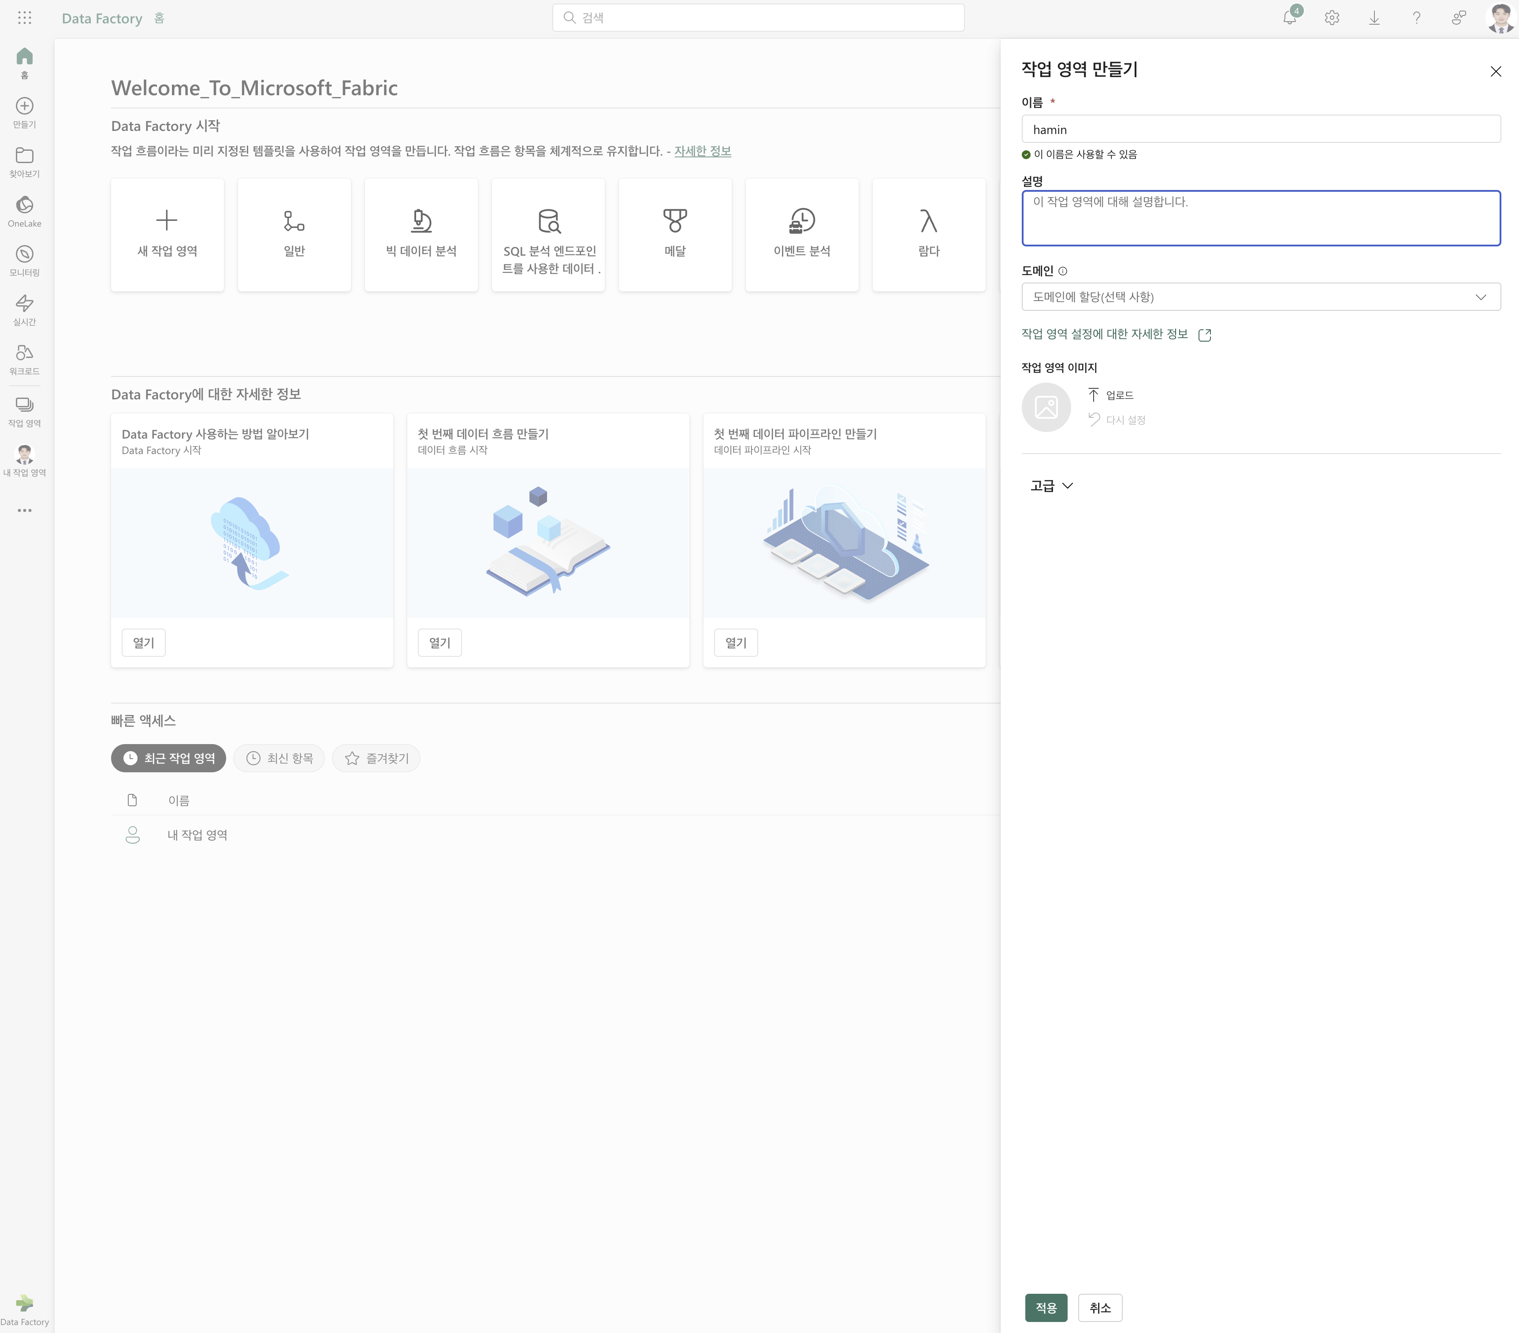Image resolution: width=1519 pixels, height=1333 pixels.
Task: Click 열기 on 첫 번째 데이터 흐름 card
Action: coord(440,643)
